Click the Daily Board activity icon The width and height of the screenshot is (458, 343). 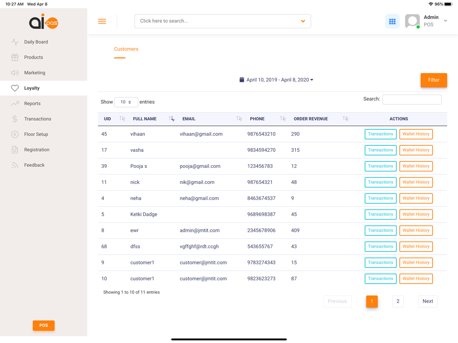click(x=15, y=42)
